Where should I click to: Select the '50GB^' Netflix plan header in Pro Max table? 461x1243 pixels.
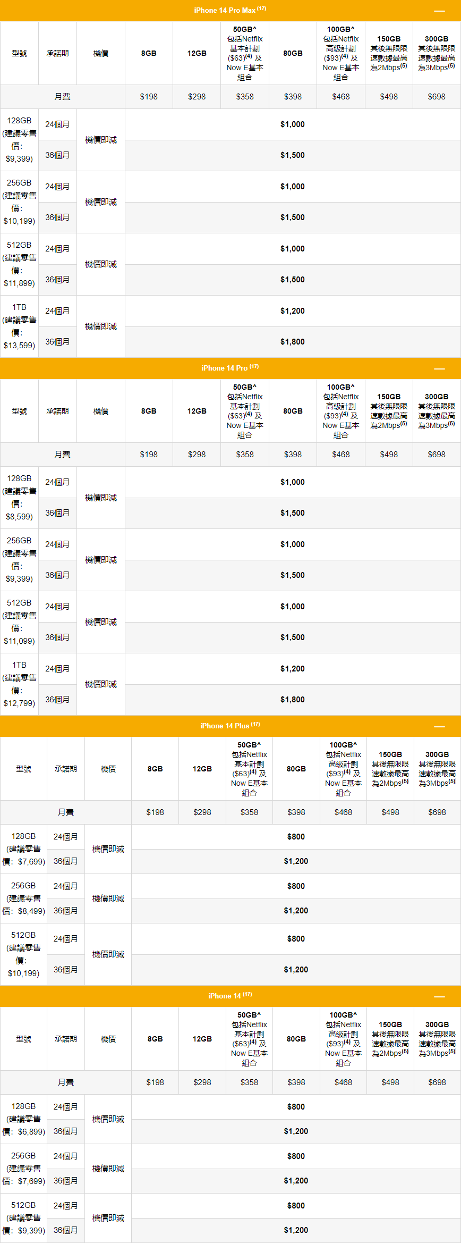245,53
